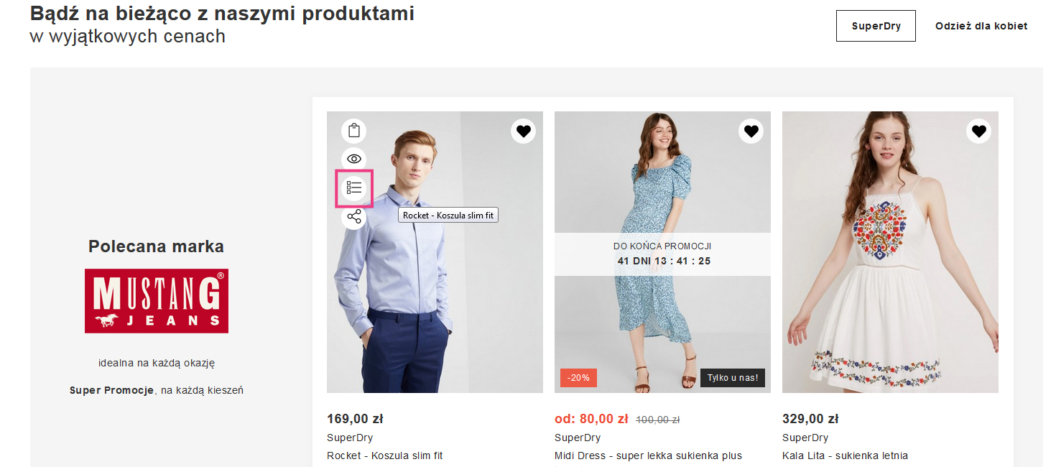Toggle the heart on the Midi Dress
The height and width of the screenshot is (467, 1056).
coord(751,131)
